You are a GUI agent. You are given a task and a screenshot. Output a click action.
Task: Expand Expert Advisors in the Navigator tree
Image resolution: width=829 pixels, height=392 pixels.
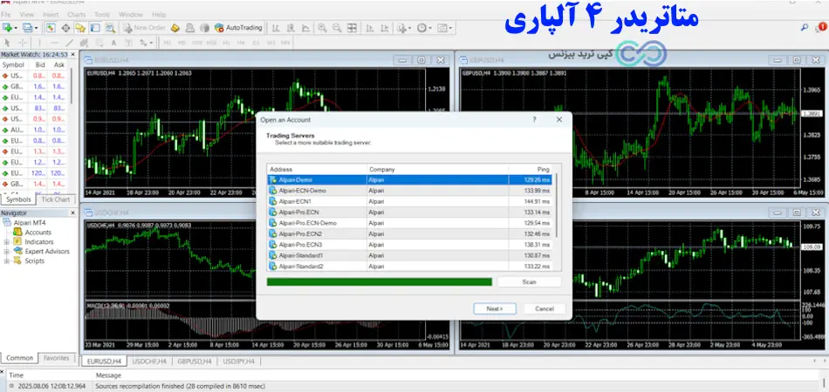(x=7, y=252)
